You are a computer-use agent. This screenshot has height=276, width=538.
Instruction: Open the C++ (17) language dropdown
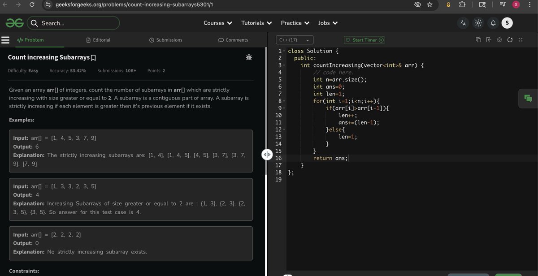(x=294, y=40)
